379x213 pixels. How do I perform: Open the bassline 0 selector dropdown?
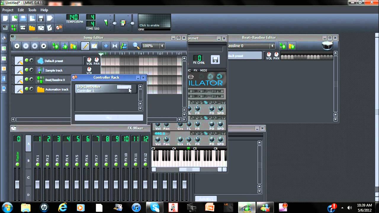[272, 46]
